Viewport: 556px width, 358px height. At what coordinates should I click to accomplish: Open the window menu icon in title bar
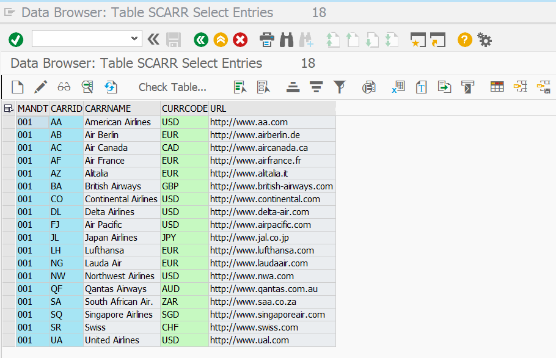pyautogui.click(x=10, y=13)
